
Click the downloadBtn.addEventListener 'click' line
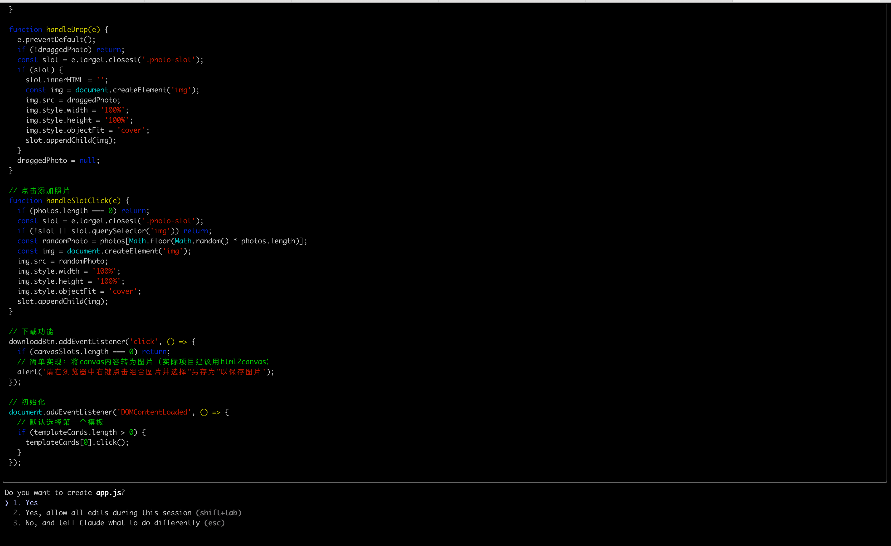(x=102, y=342)
